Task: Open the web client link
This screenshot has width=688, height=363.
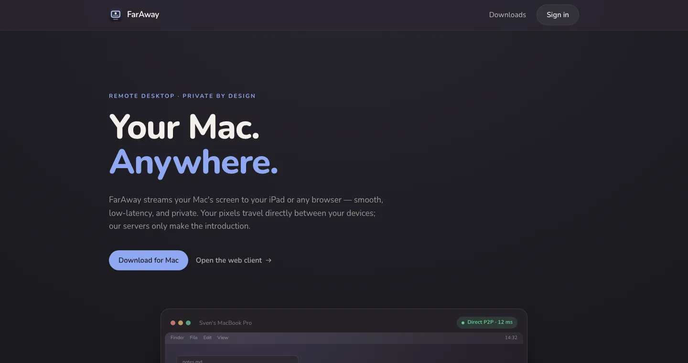Action: coord(234,260)
